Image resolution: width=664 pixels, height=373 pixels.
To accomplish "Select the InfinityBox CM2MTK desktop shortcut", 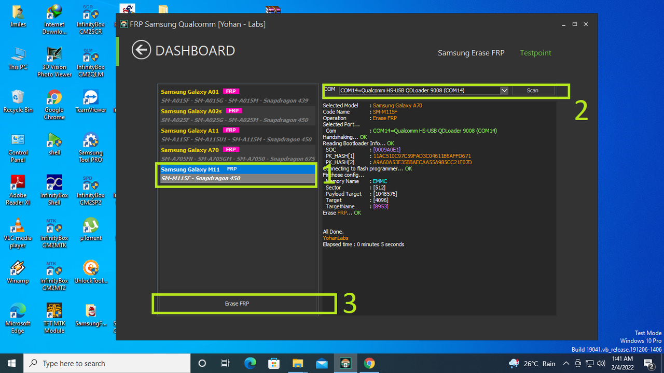I will coord(54,233).
